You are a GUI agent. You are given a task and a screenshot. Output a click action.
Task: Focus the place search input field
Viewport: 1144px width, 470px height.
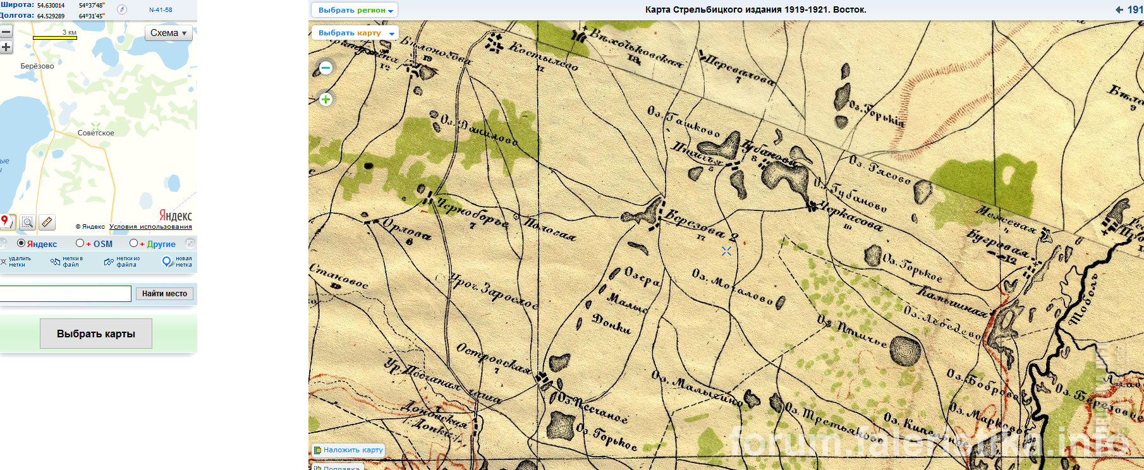coord(64,294)
